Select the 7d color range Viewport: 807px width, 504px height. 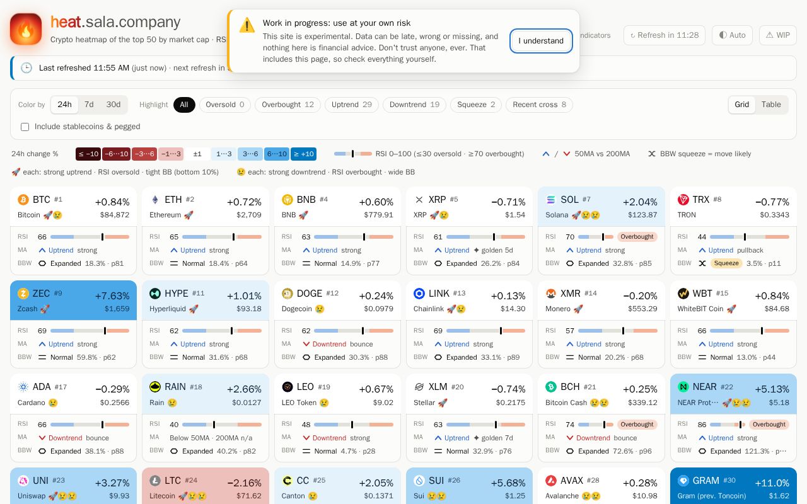pyautogui.click(x=89, y=105)
